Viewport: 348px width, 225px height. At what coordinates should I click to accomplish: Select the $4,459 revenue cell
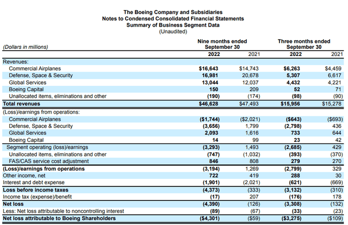click(x=333, y=68)
